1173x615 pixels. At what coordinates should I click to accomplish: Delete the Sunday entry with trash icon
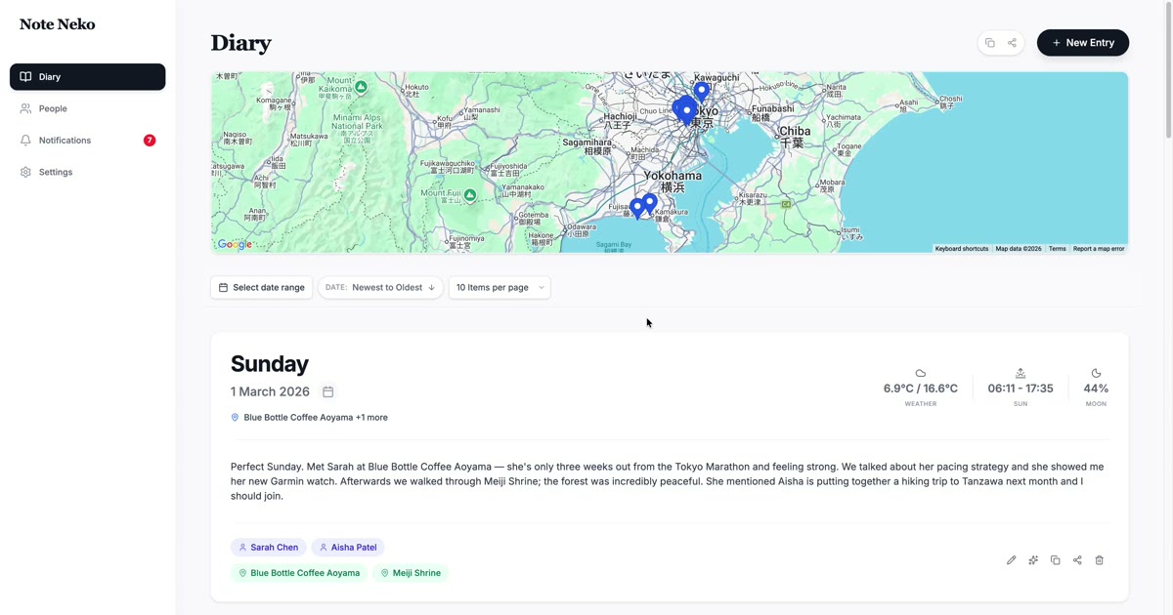[x=1100, y=560]
